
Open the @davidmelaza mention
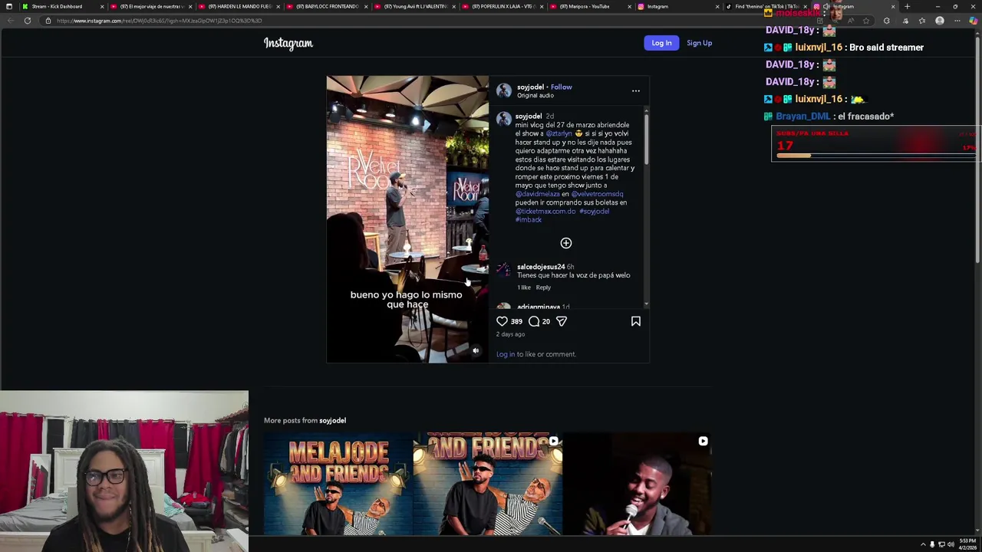click(537, 194)
